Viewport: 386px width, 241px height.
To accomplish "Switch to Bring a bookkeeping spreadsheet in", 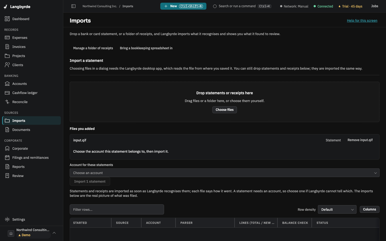I will click(x=146, y=48).
